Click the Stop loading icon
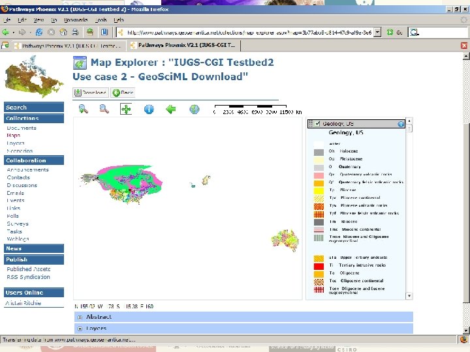The height and width of the screenshot is (352, 470). (52, 32)
